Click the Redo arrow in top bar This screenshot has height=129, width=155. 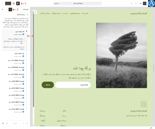pos(140,3)
